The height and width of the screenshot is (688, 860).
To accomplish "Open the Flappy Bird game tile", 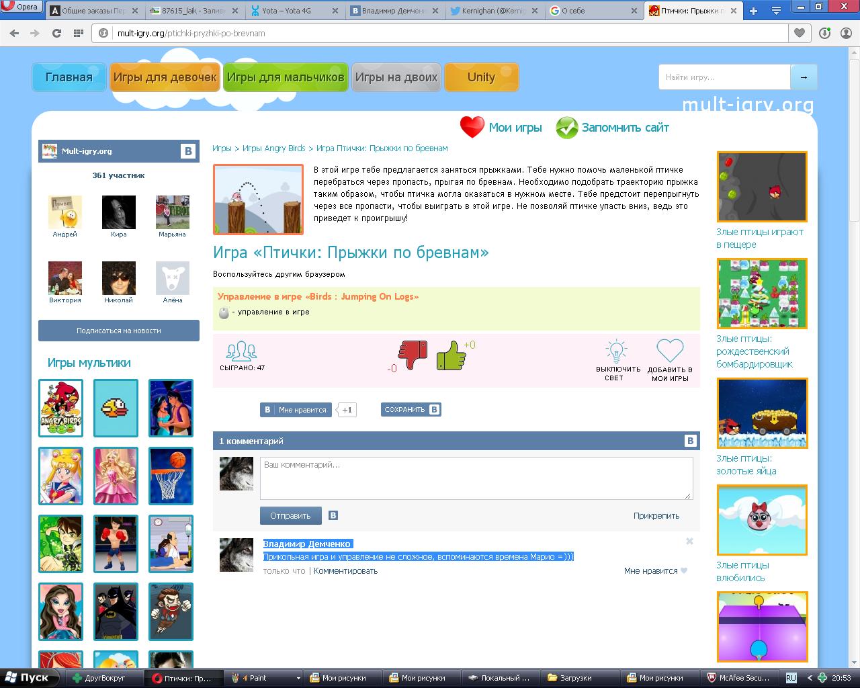I will (x=116, y=408).
